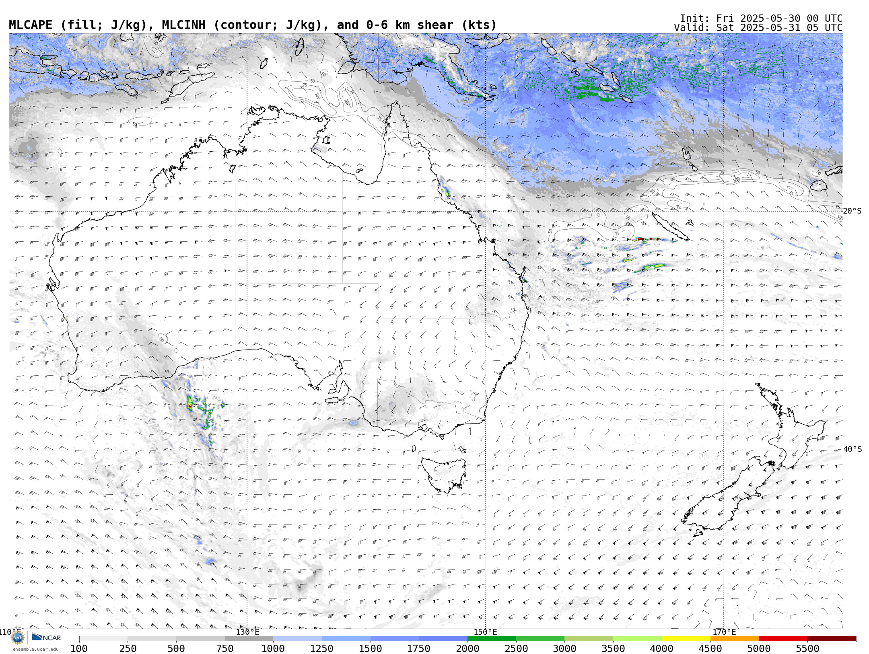Image resolution: width=869 pixels, height=654 pixels.
Task: Click the colorbar value 4000
Action: (662, 648)
